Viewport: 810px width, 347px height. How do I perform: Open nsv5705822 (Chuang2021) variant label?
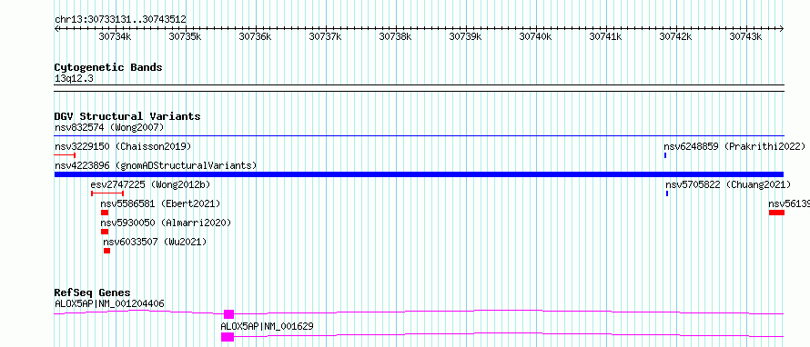click(728, 184)
